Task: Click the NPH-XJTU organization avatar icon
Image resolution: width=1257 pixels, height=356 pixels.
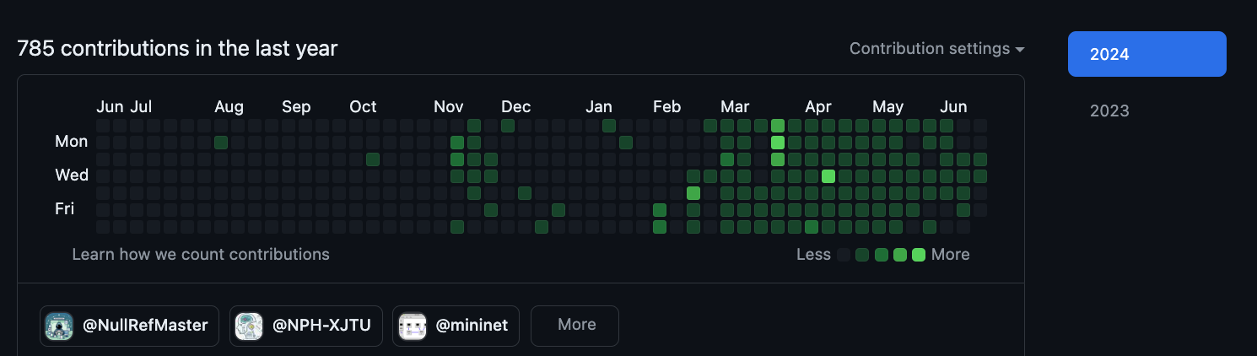Action: (249, 326)
